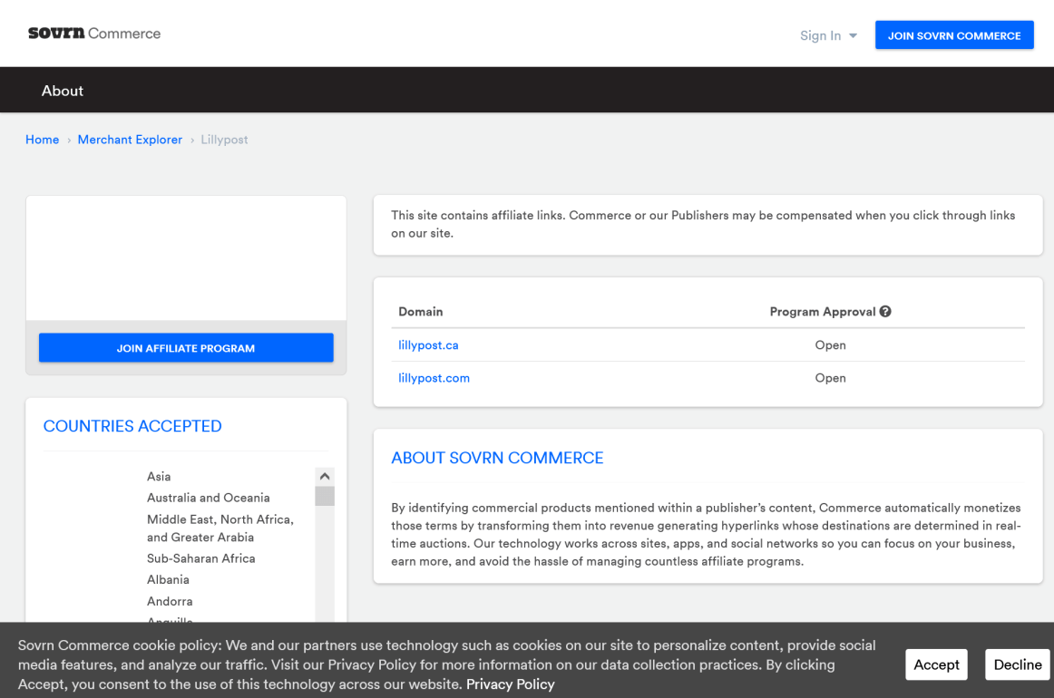Click JOIN SOVRN COMMERCE button

pos(954,35)
